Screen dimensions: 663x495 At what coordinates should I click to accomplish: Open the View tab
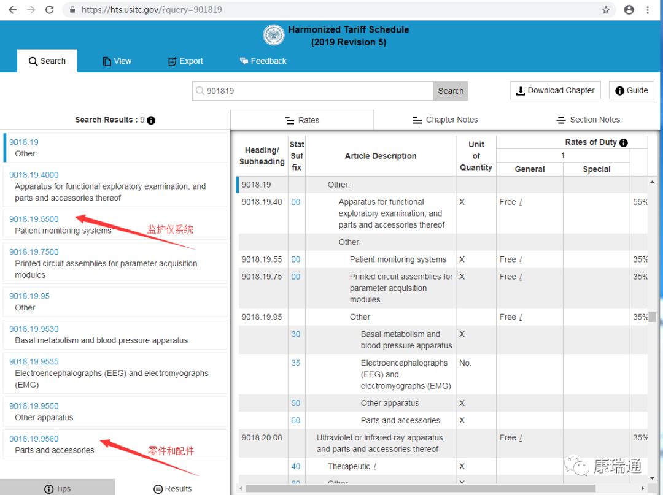click(x=117, y=61)
